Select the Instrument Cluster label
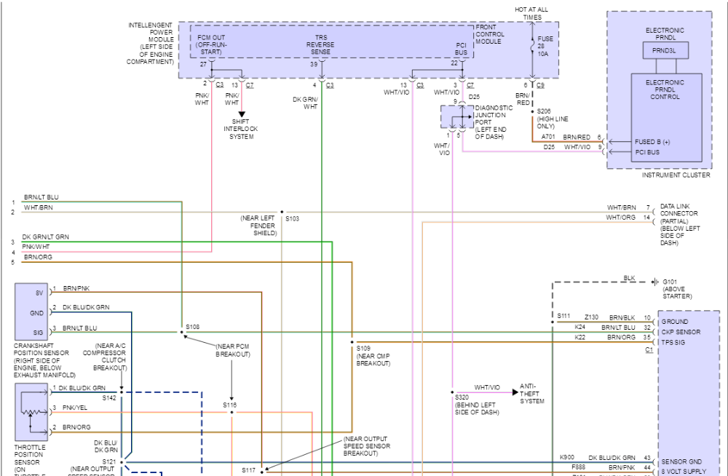The image size is (728, 476). click(x=676, y=175)
